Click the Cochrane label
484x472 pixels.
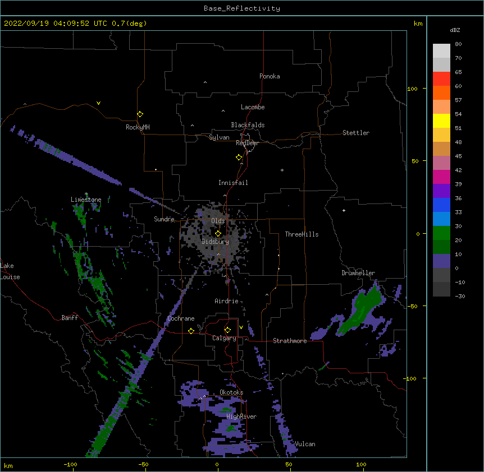(x=181, y=318)
